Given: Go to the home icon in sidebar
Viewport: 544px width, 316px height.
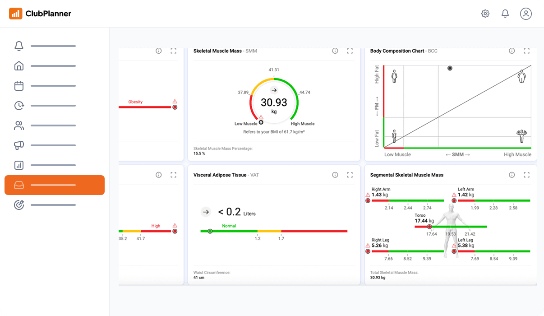Looking at the screenshot, I should click(x=19, y=66).
